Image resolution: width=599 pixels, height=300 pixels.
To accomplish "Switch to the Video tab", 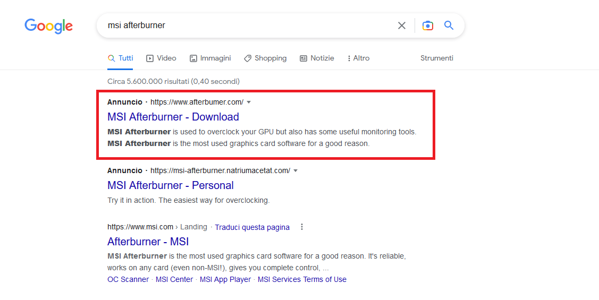I will [161, 58].
